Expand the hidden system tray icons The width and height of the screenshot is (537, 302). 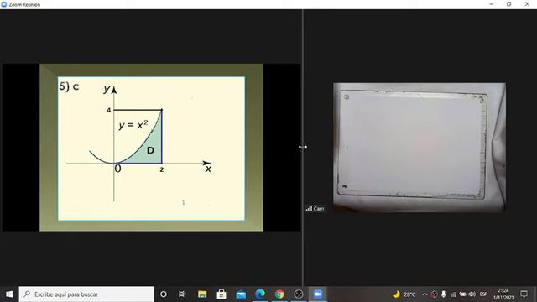click(425, 294)
